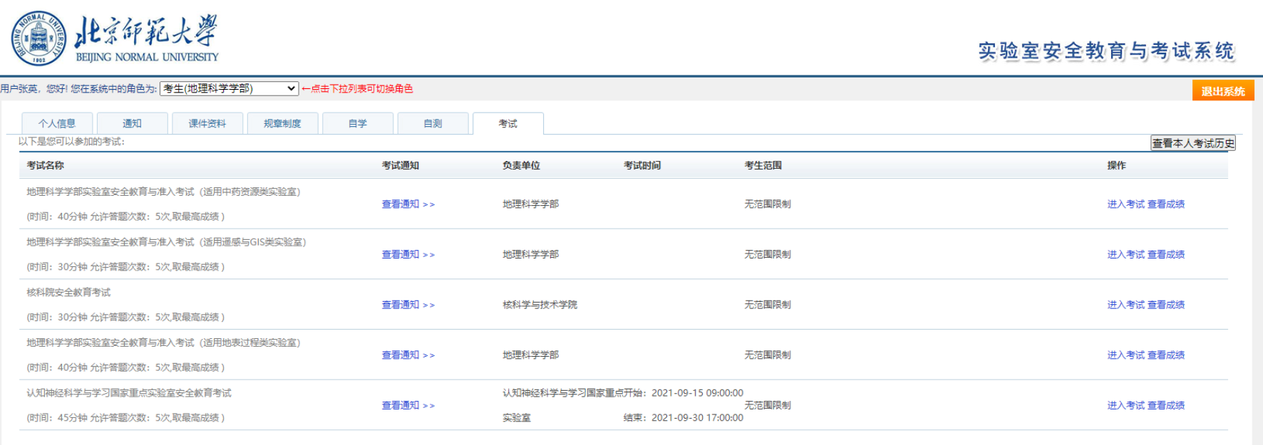The width and height of the screenshot is (1263, 445).
Task: Enter the 遥感与GIS类实验室 exam
Action: [1125, 255]
